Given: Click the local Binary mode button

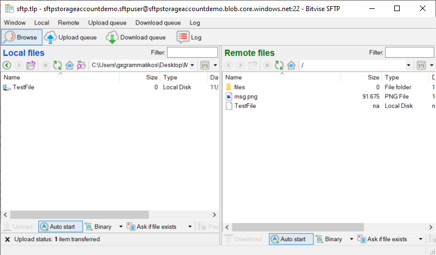Looking at the screenshot, I should [x=99, y=227].
